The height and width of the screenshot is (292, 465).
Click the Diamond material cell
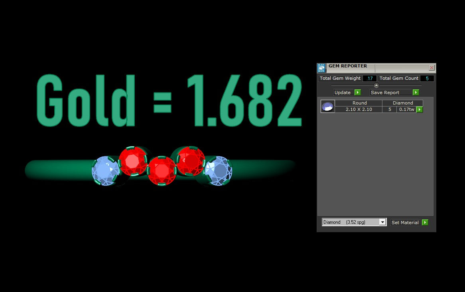pos(403,103)
